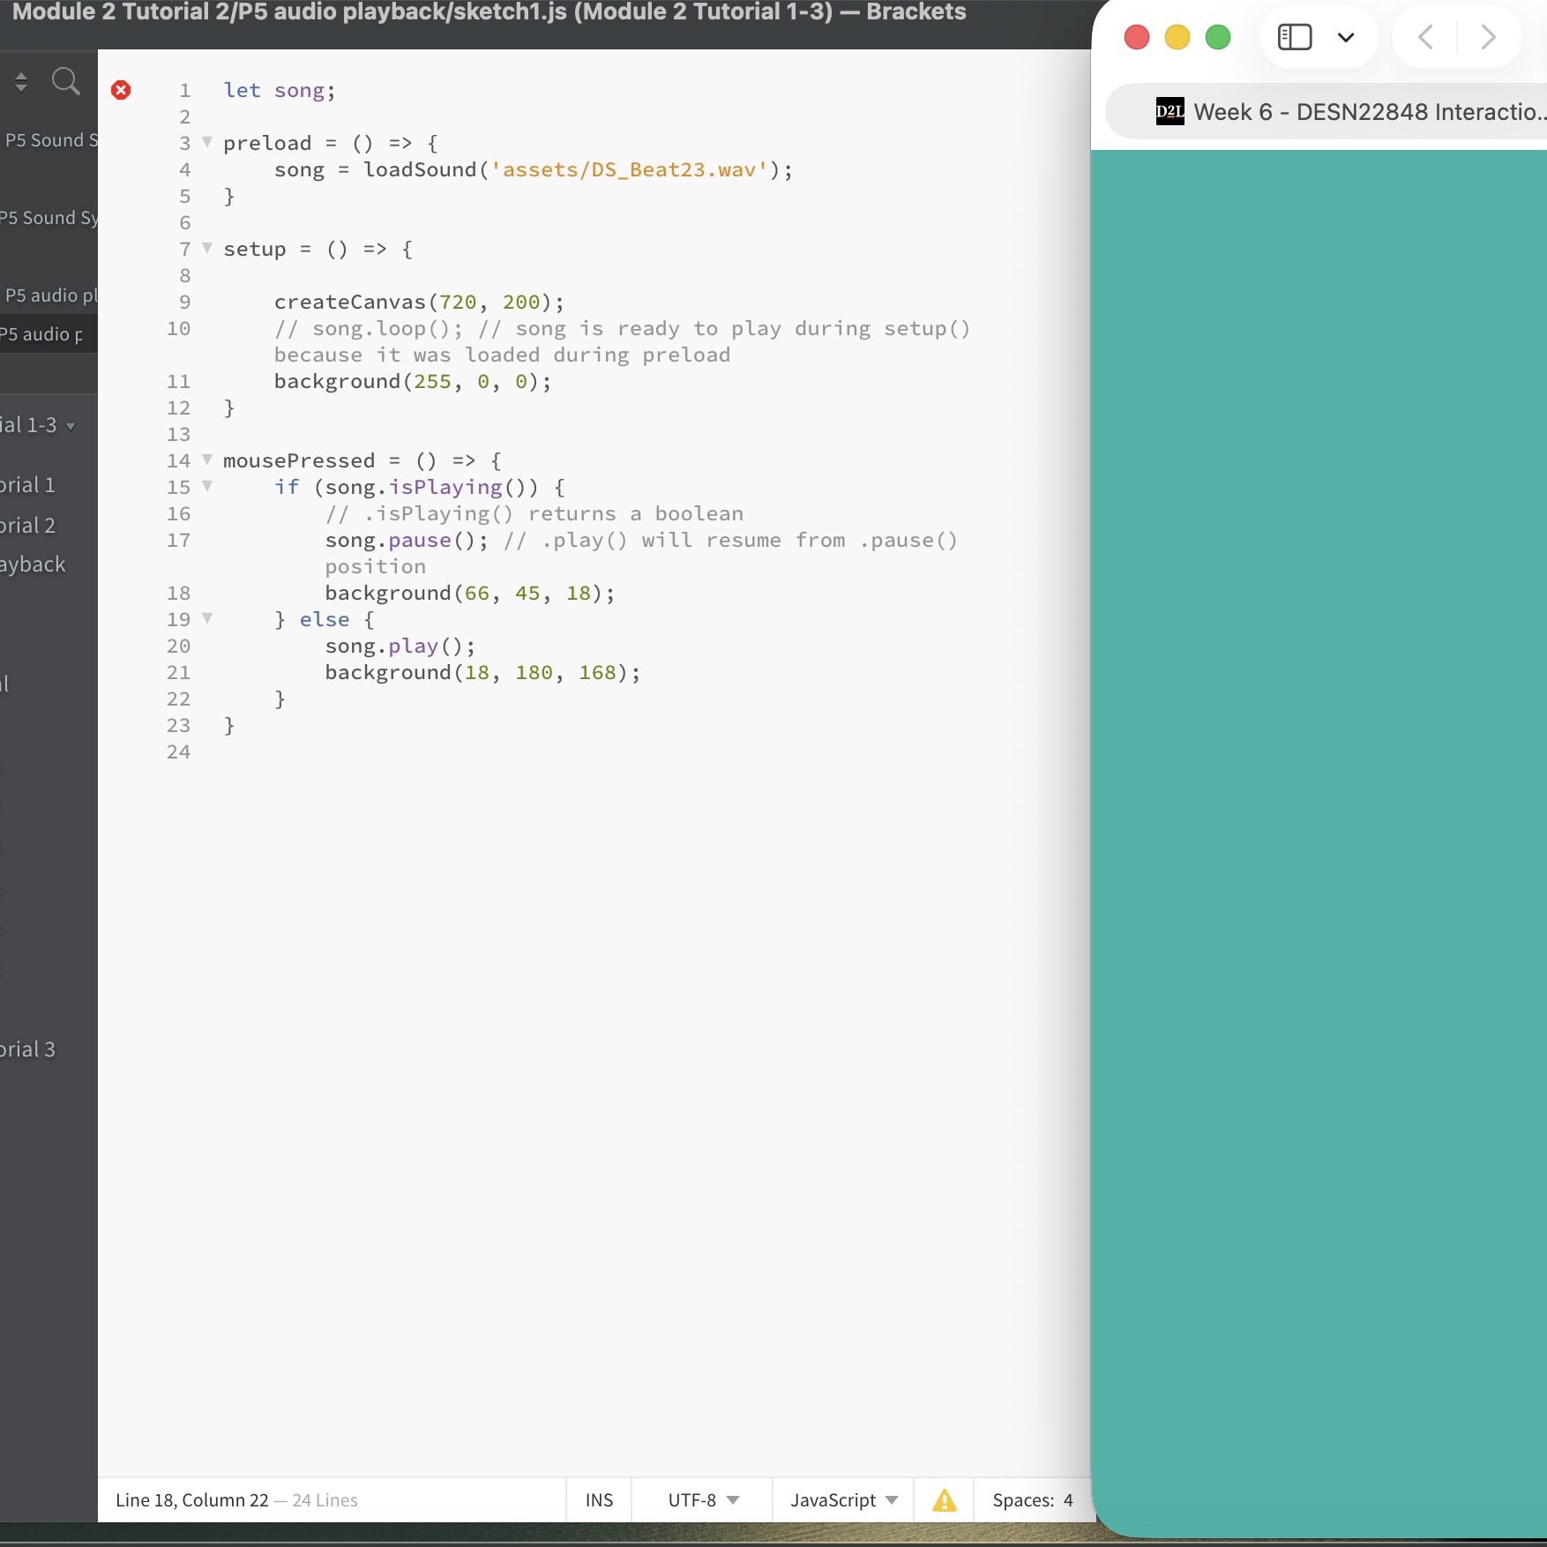This screenshot has width=1547, height=1547.
Task: Fold the else block on line 19
Action: (x=207, y=618)
